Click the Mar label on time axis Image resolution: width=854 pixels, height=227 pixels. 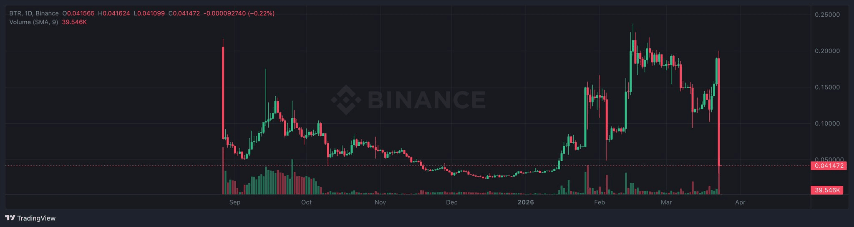coord(666,202)
